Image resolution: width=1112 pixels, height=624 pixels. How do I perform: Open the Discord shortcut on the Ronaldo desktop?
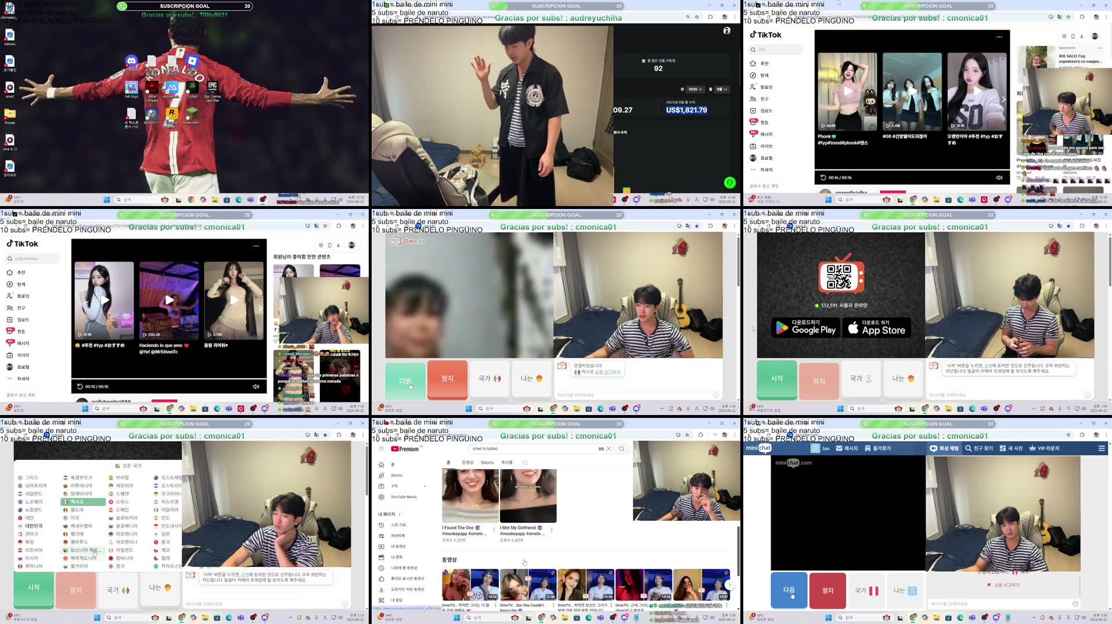click(131, 62)
